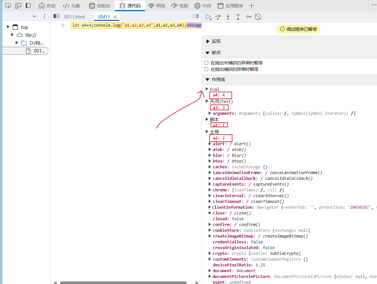Screen dimensions: 377x284
Task: Expand the file:// tree node
Action: tap(12, 35)
